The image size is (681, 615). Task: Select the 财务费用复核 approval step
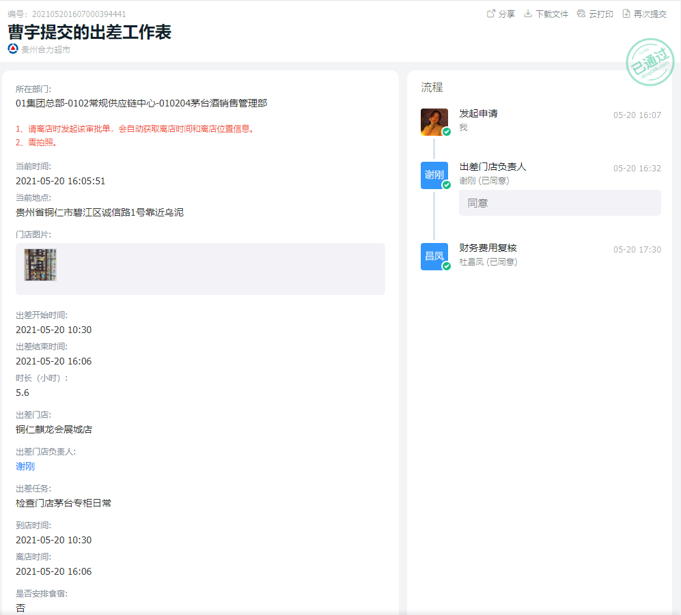coord(488,248)
